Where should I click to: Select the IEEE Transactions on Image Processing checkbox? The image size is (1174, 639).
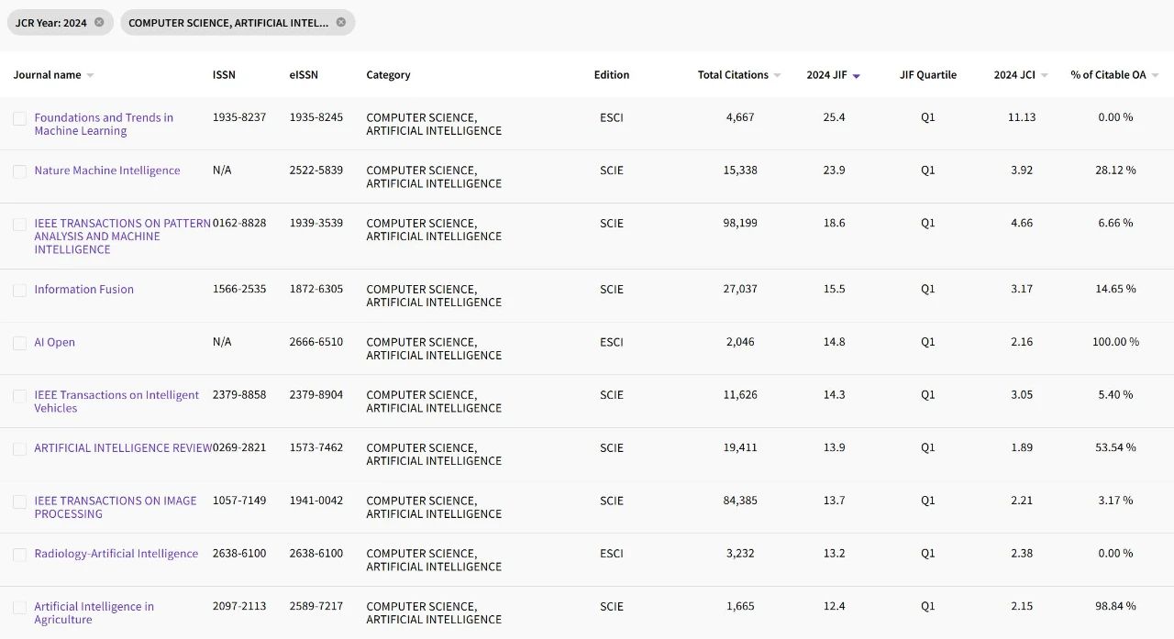click(19, 502)
